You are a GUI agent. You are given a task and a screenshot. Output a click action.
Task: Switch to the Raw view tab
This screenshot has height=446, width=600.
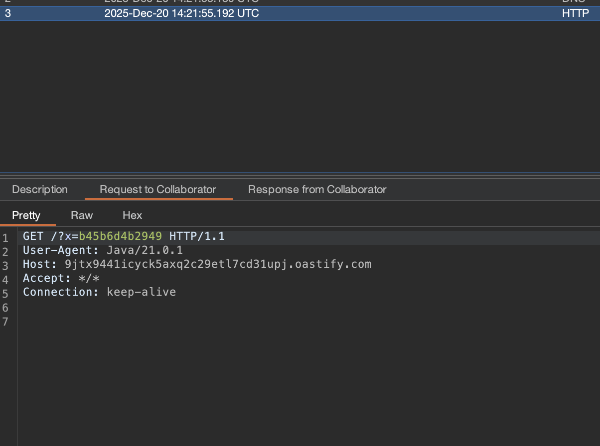pos(82,216)
